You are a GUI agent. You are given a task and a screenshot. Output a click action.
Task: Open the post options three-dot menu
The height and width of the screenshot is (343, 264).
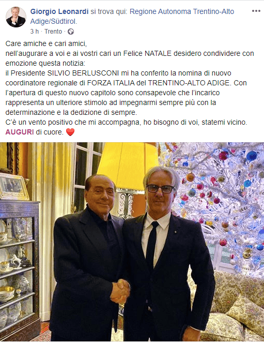coord(256,11)
